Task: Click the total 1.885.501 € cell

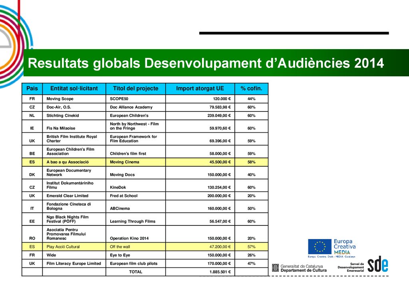Action: click(200, 272)
